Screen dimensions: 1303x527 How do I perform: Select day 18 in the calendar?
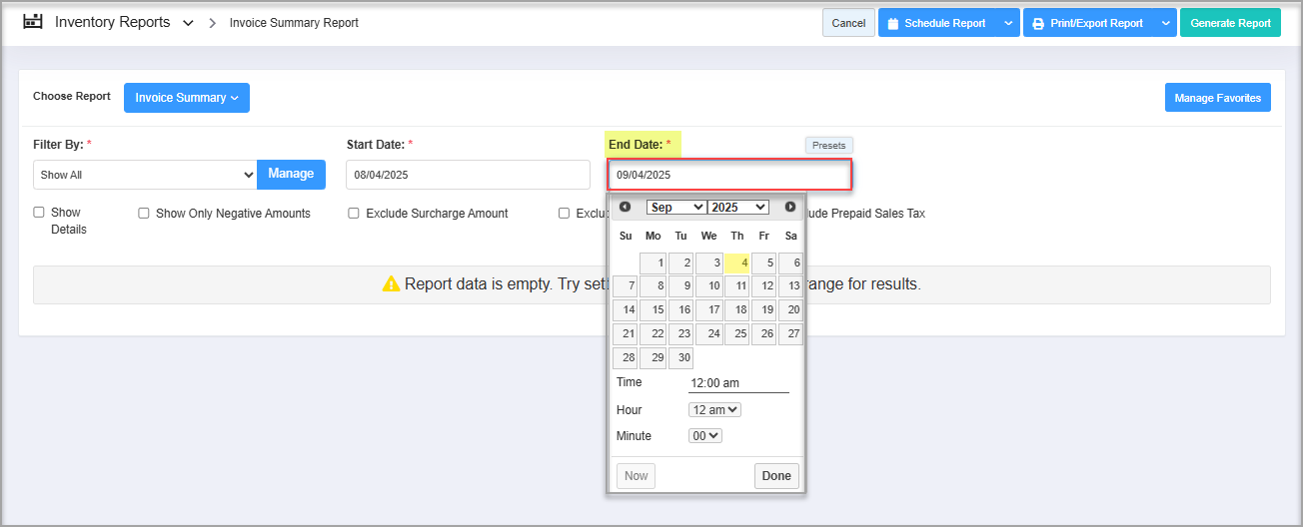736,310
